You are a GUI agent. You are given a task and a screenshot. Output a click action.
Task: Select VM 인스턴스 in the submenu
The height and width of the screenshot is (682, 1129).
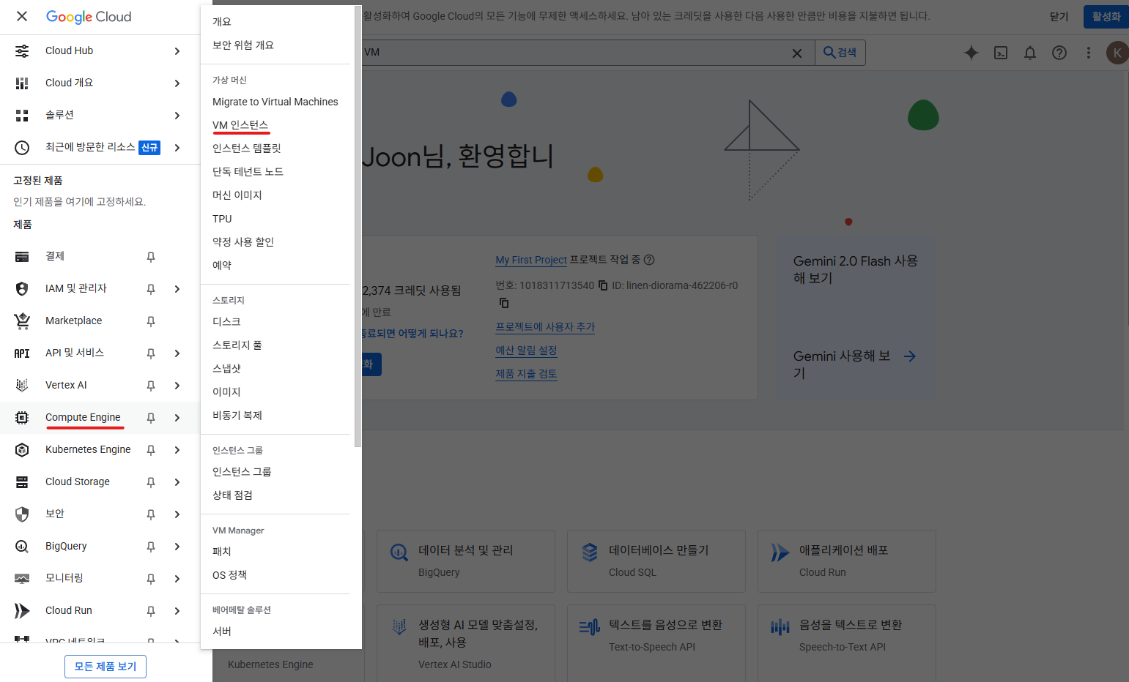click(240, 125)
